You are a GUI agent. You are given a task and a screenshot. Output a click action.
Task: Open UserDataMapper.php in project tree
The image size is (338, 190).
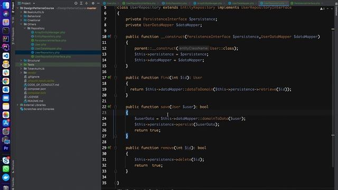tap(48, 49)
